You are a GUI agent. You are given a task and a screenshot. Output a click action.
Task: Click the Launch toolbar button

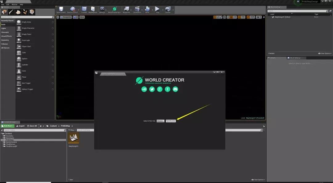point(168,10)
